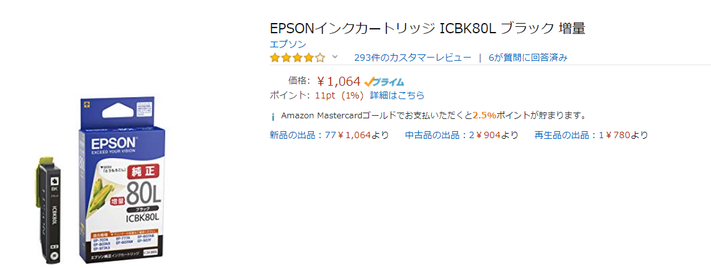Click the Prime logo badge
711x268 pixels.
[384, 82]
